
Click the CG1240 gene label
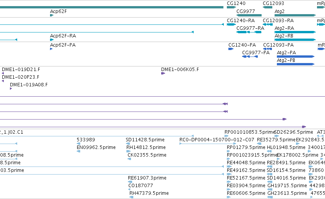point(236,3)
